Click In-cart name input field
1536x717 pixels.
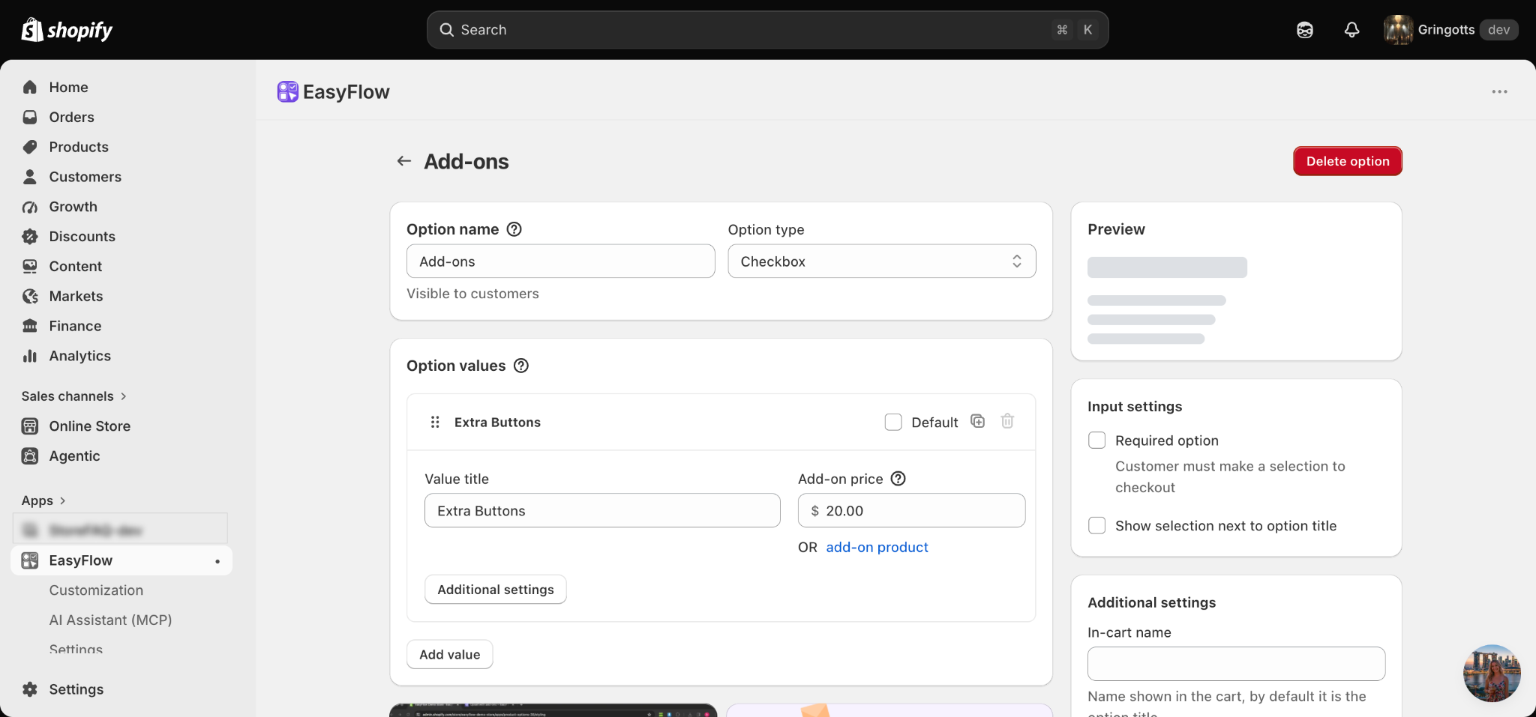click(x=1236, y=664)
